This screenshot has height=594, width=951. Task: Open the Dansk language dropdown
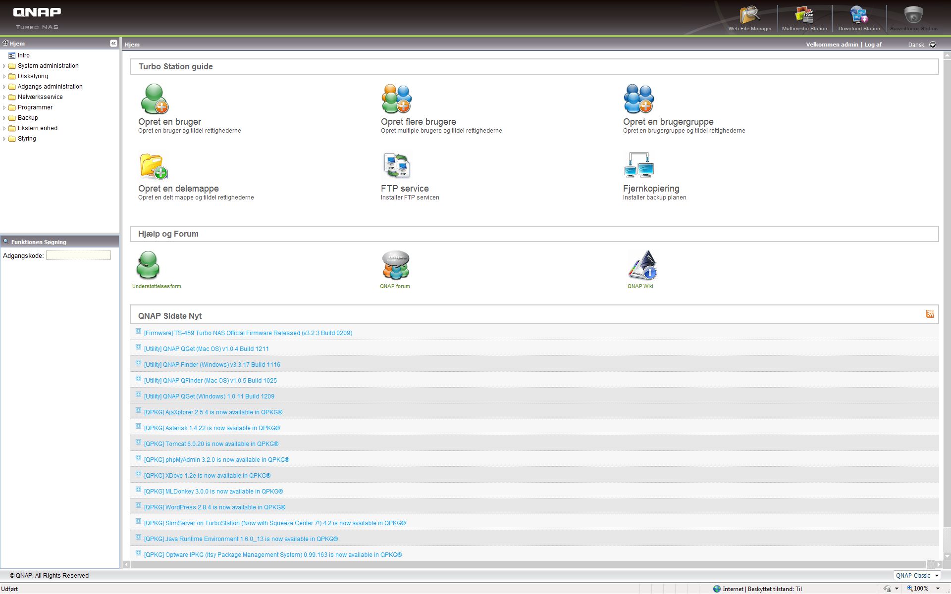[933, 45]
